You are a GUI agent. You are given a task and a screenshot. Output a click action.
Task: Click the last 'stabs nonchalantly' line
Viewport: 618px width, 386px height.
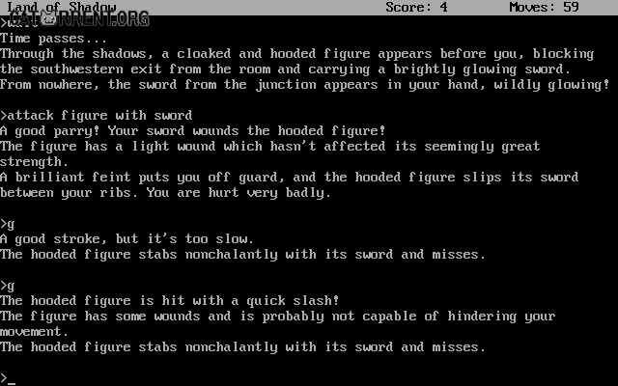tap(242, 347)
